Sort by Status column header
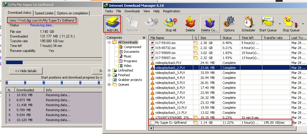Image resolution: width=307 pixels, height=134 pixels. [x=230, y=38]
